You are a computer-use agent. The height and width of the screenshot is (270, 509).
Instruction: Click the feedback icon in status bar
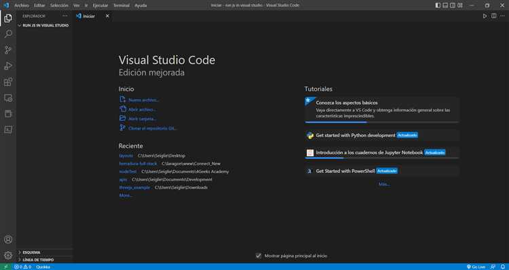[493, 267]
